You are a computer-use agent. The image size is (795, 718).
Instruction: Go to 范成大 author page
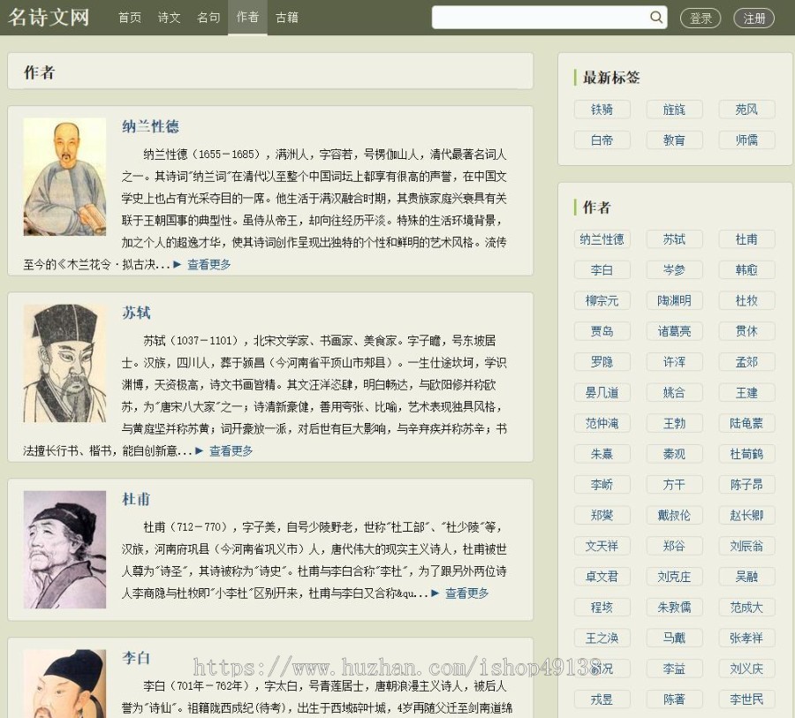(x=746, y=608)
